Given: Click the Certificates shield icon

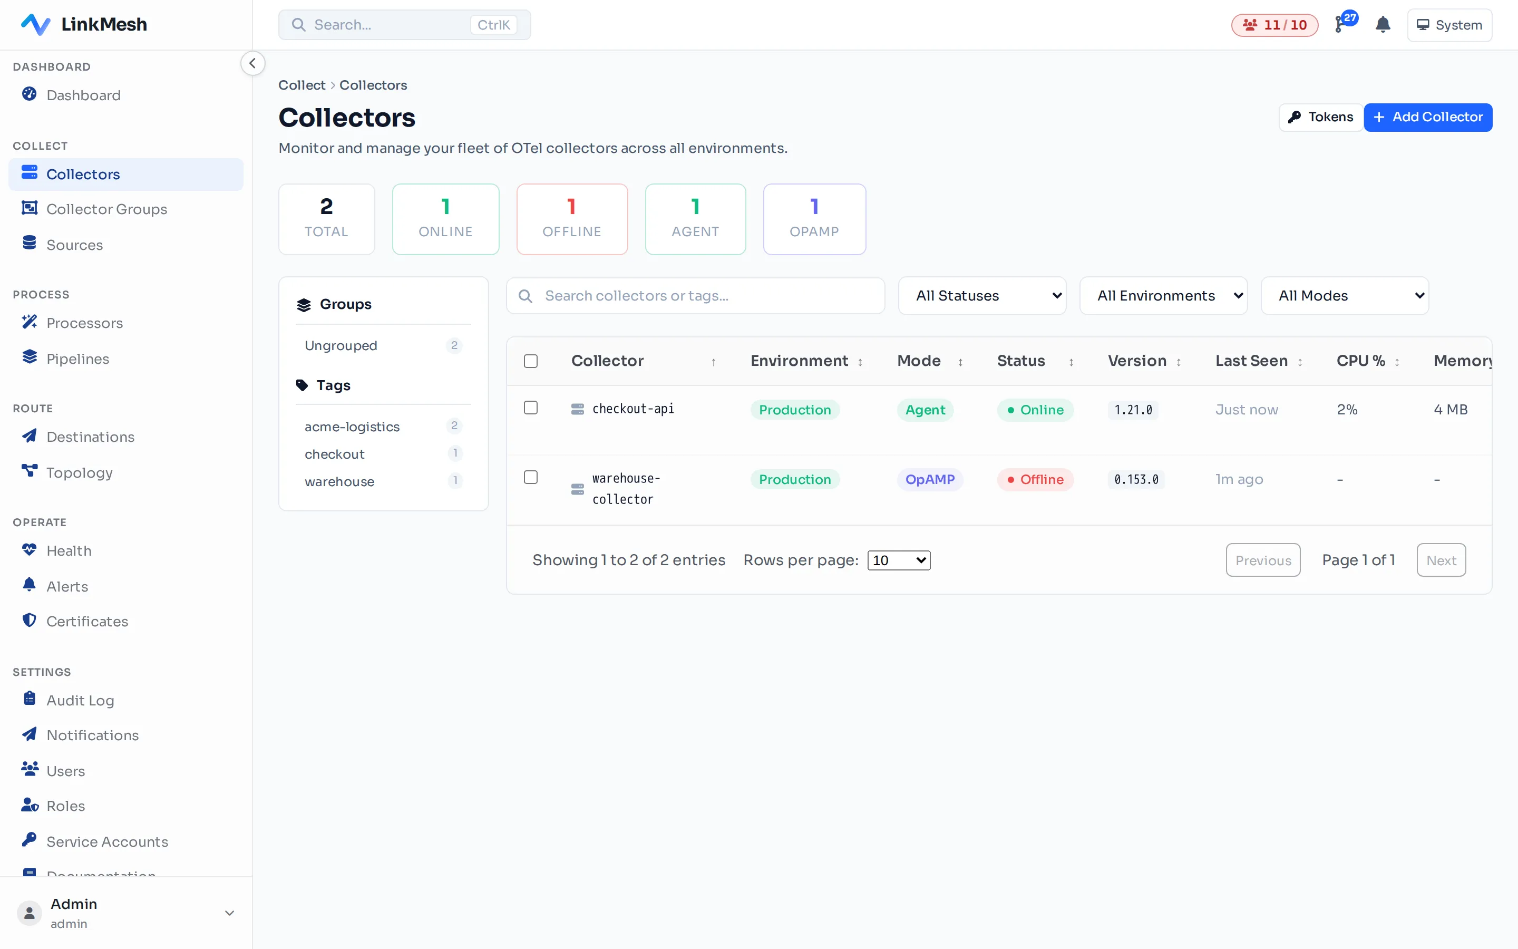Looking at the screenshot, I should [x=29, y=621].
